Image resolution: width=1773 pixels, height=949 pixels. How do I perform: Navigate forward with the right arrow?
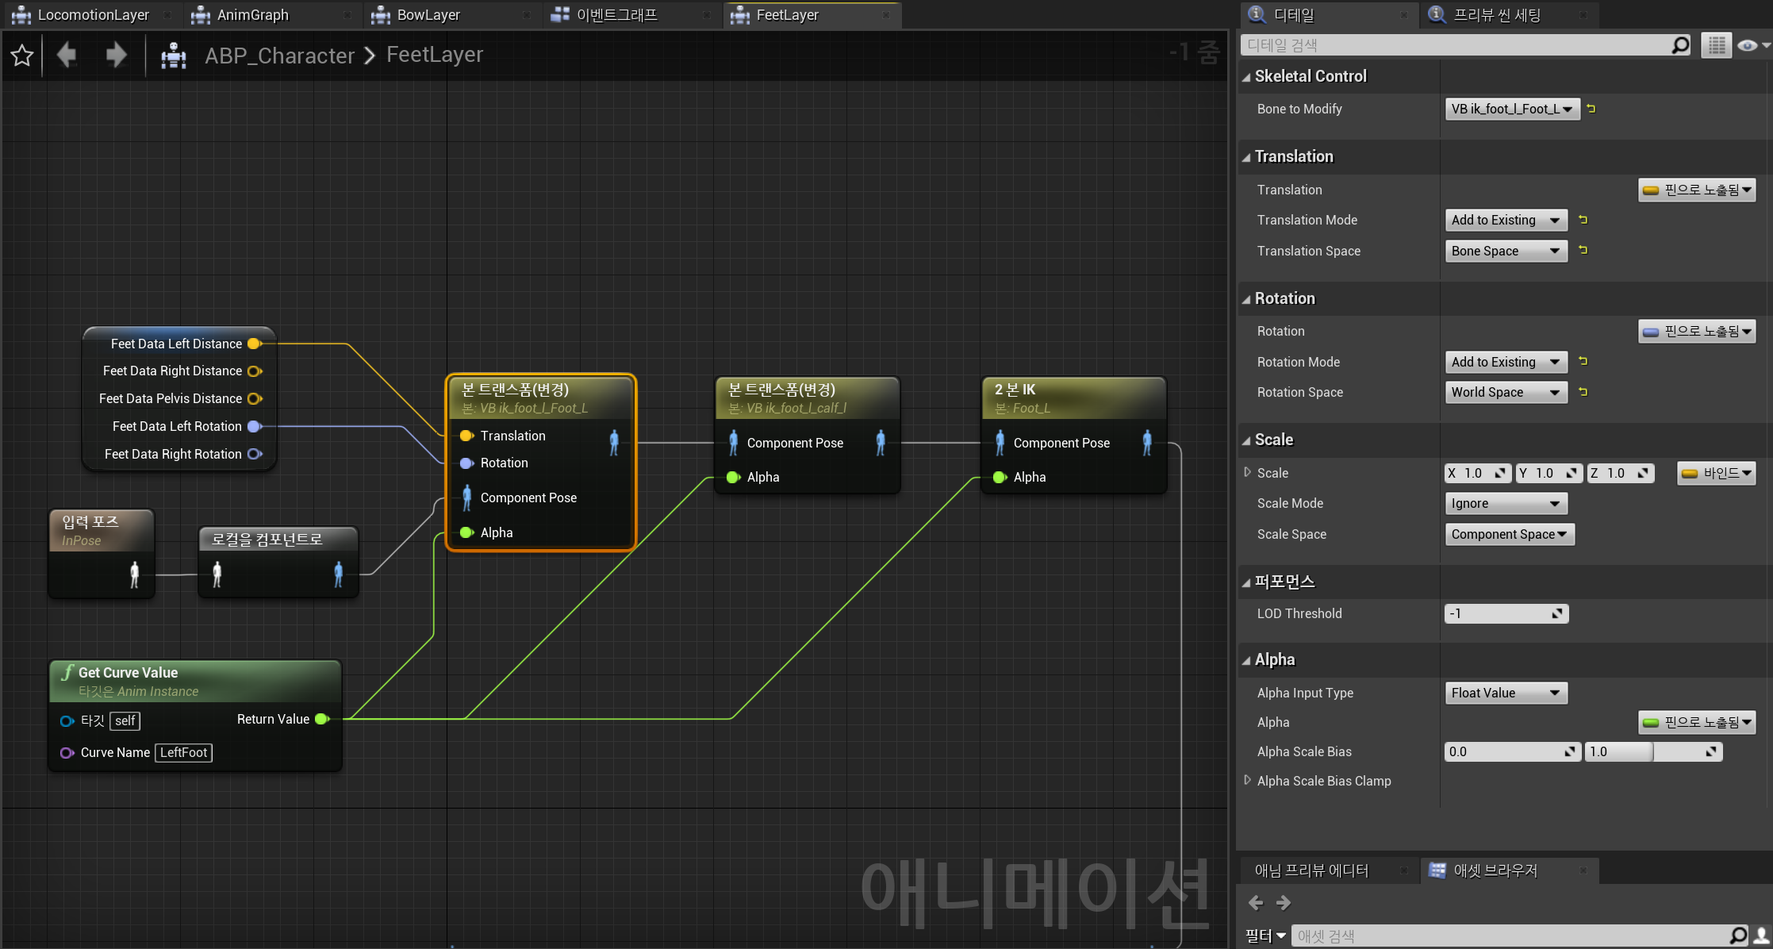(116, 55)
